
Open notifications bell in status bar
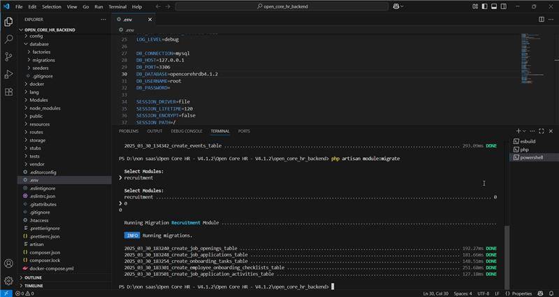coord(551,294)
